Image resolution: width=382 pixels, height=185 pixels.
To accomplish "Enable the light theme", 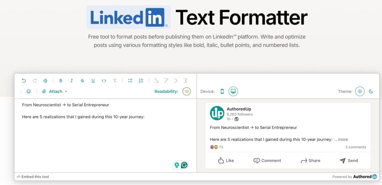I will [360, 92].
